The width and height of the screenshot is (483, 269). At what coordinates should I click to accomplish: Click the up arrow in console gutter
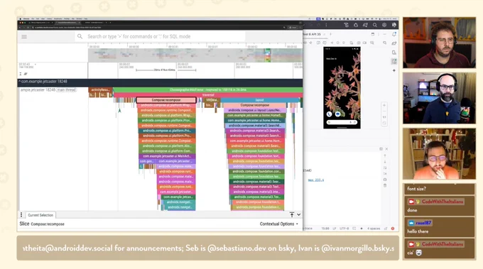coord(385,156)
